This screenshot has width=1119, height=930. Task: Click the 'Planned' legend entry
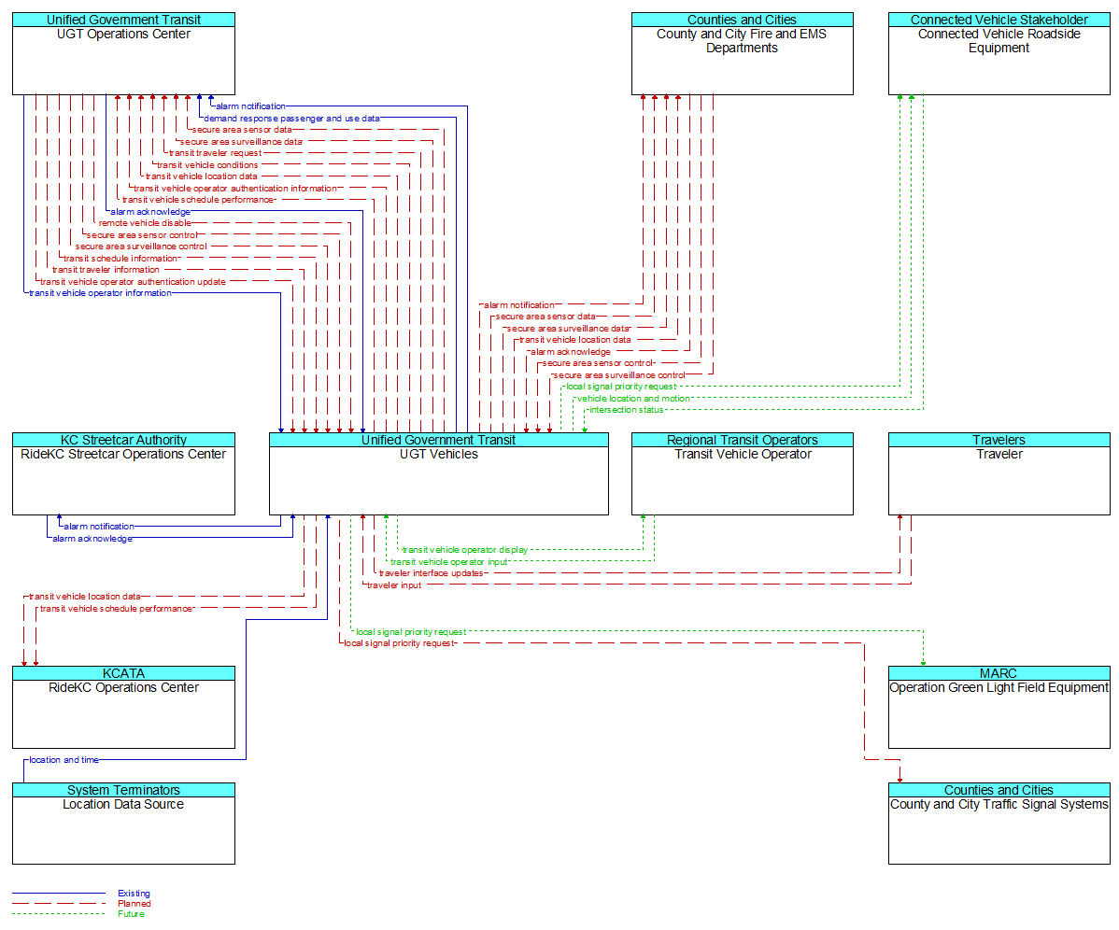tap(135, 904)
